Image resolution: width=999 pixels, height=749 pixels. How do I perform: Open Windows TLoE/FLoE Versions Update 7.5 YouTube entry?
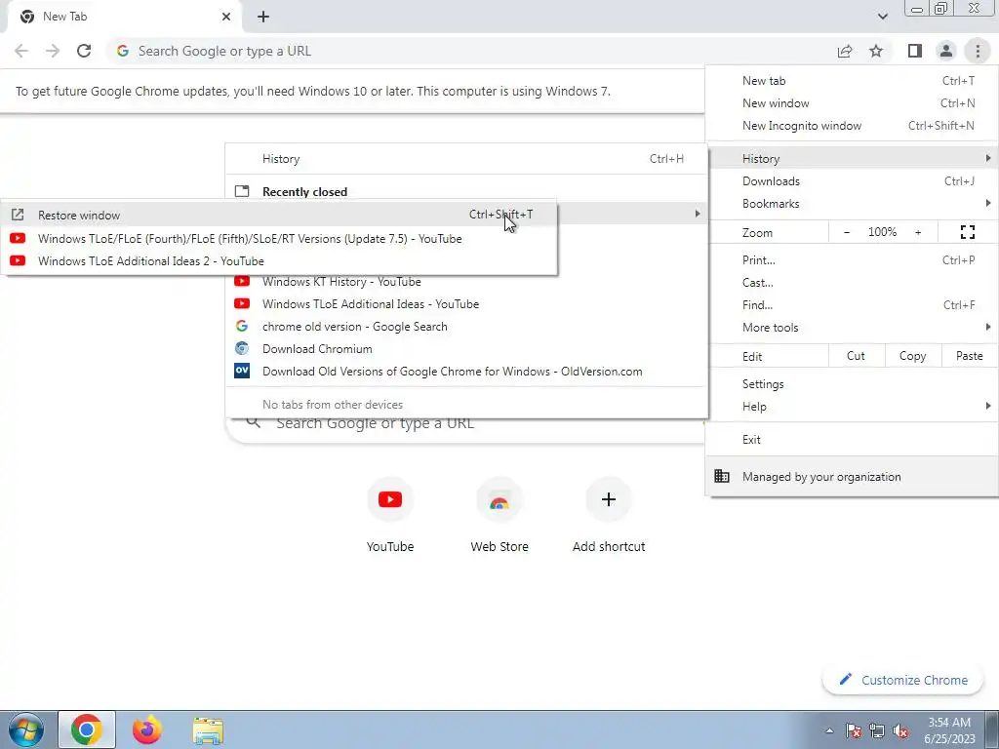point(278,239)
